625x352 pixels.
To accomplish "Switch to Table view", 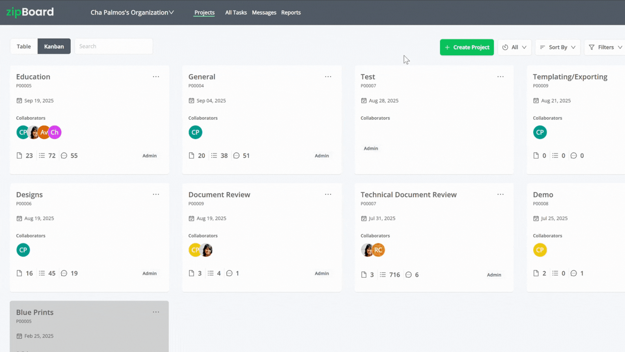I will tap(24, 46).
